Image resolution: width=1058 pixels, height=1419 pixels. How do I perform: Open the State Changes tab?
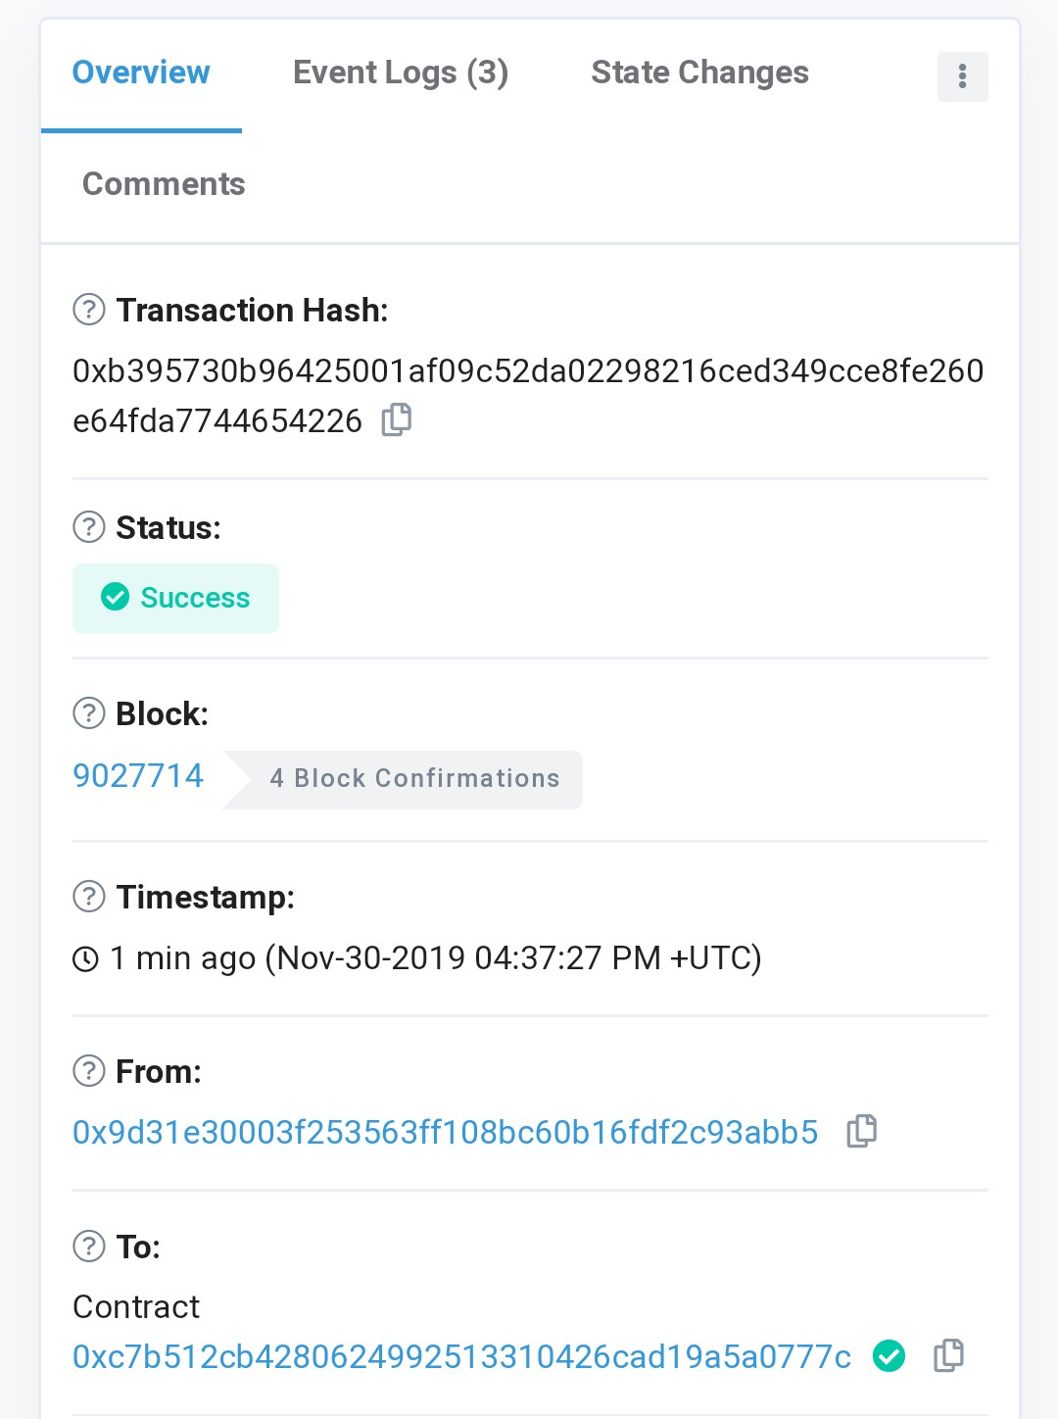(699, 73)
